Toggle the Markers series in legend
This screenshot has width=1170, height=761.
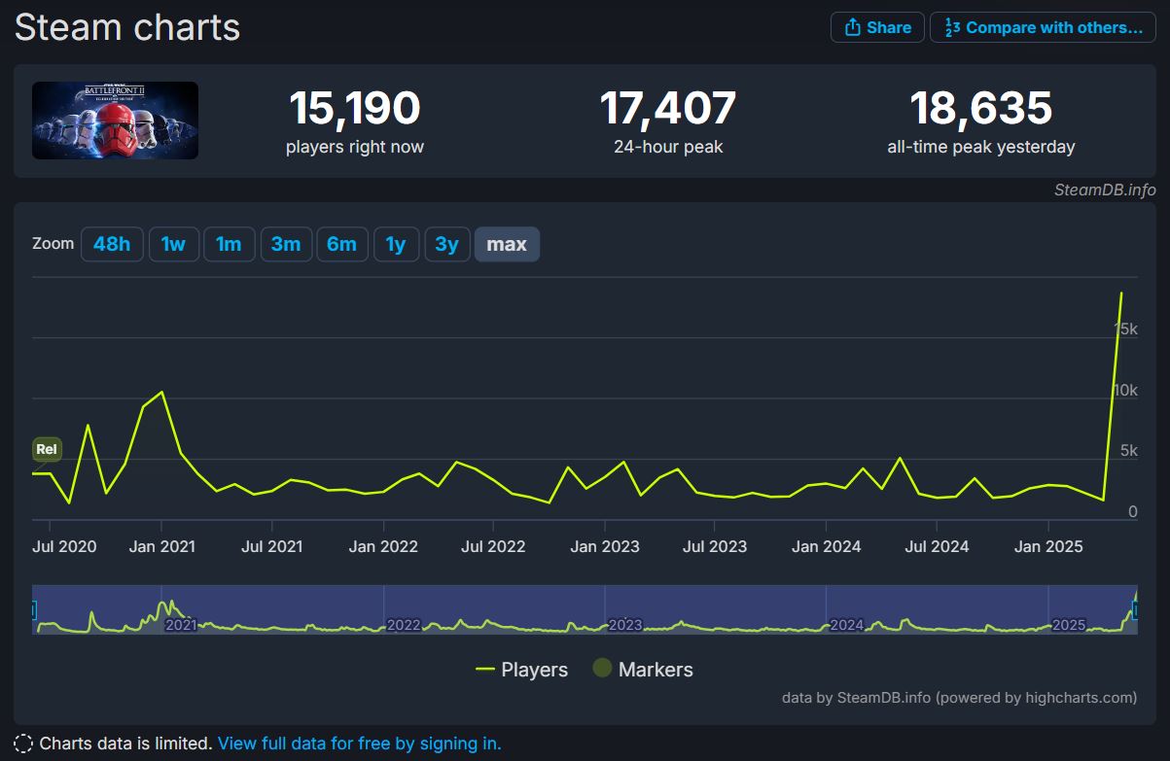coord(643,669)
